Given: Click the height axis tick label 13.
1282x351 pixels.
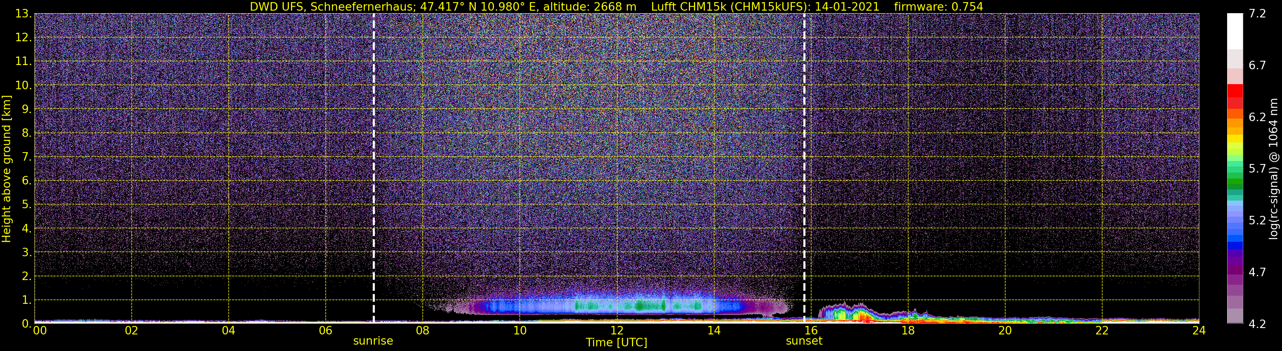Looking at the screenshot, I should point(23,14).
